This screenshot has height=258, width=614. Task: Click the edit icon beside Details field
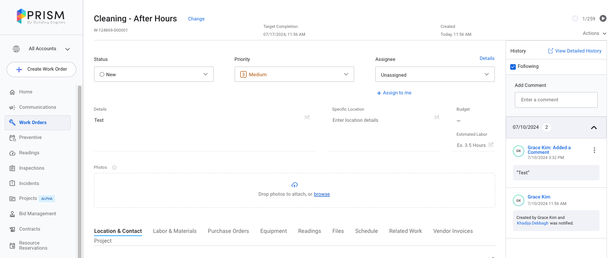[x=307, y=118]
